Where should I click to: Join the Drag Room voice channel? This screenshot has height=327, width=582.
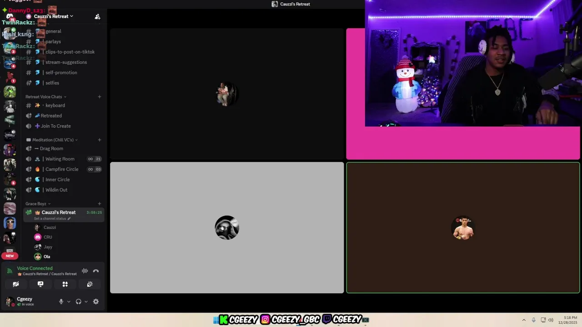(64, 149)
